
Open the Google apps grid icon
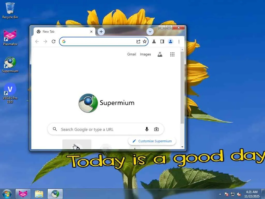pos(172,54)
